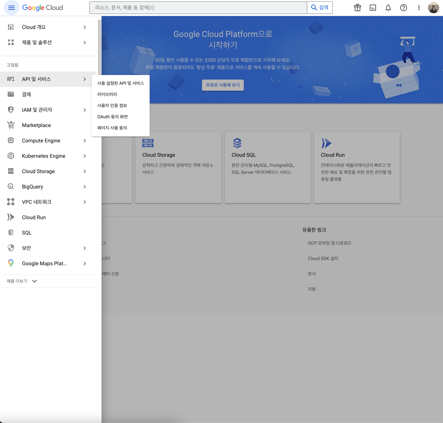Click the 제품 및 솔루션 grid icon

pos(11,42)
